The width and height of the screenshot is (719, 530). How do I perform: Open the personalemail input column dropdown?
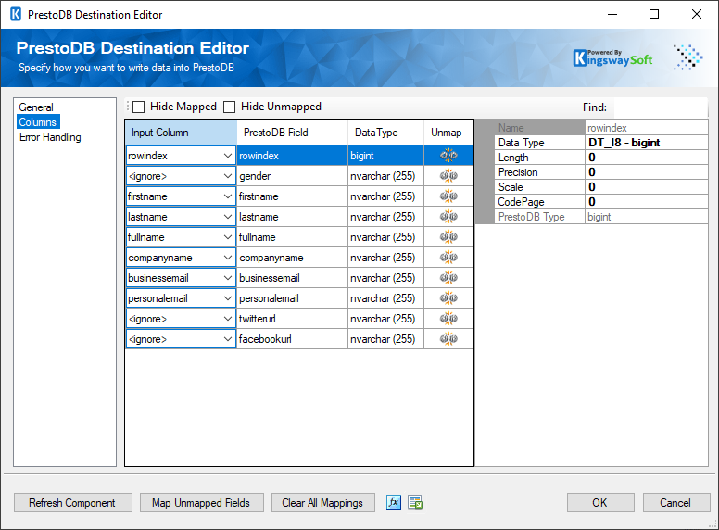(227, 298)
